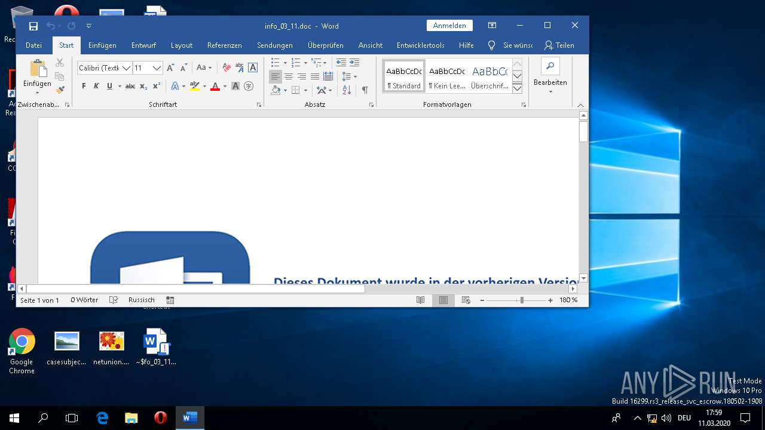The width and height of the screenshot is (765, 430).
Task: Toggle underline formatting U button
Action: (109, 86)
